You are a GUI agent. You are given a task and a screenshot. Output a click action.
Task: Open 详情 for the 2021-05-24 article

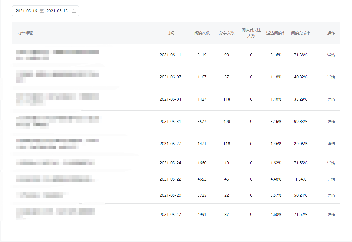pos(331,163)
